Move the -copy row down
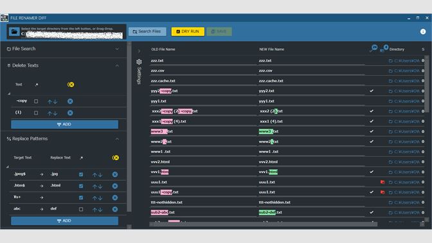Image resolution: width=432 pixels, height=243 pixels. pos(55,102)
